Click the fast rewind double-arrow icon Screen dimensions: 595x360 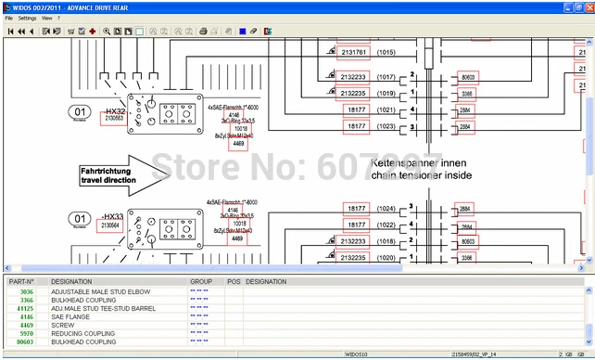coord(21,32)
